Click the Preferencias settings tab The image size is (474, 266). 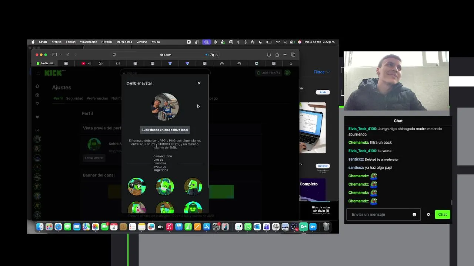(x=97, y=98)
